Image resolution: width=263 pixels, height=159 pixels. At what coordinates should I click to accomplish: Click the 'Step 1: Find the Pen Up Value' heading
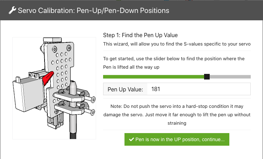(x=140, y=35)
